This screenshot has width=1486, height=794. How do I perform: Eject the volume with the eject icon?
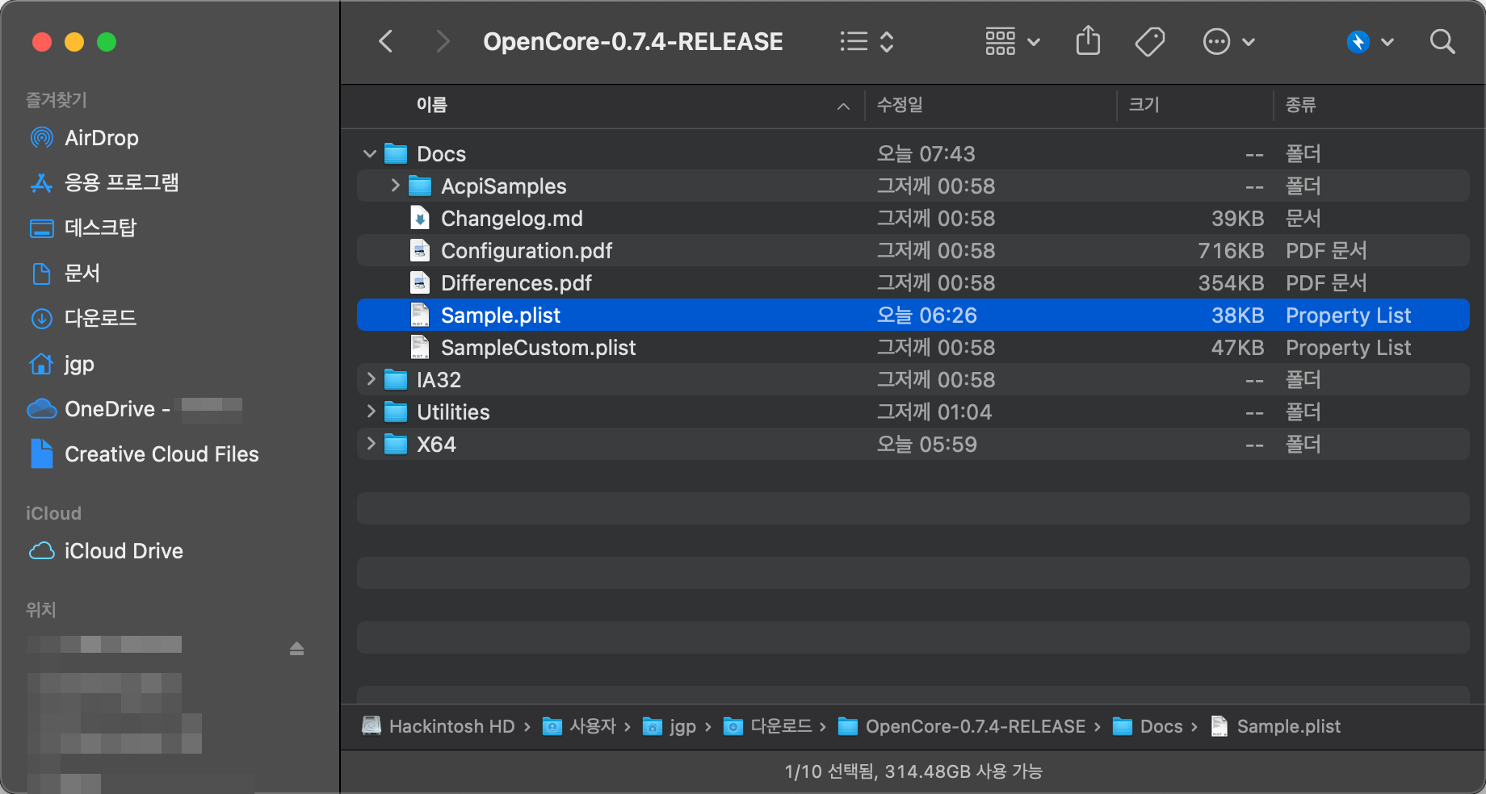[x=296, y=648]
